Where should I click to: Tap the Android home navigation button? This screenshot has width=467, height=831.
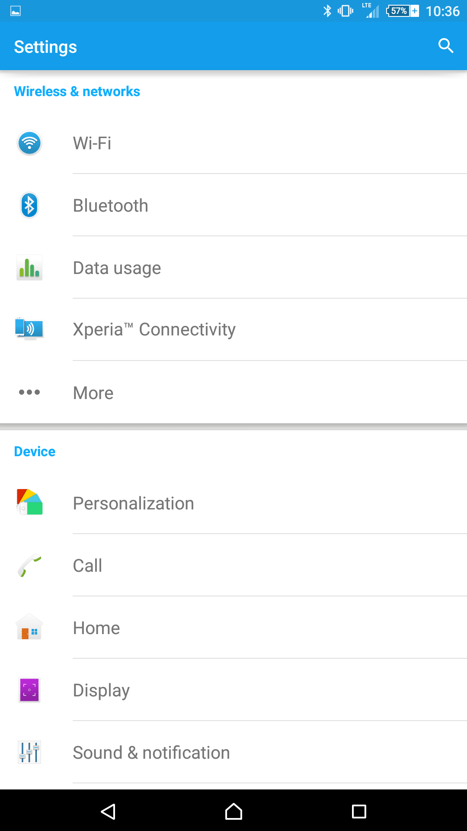[233, 812]
